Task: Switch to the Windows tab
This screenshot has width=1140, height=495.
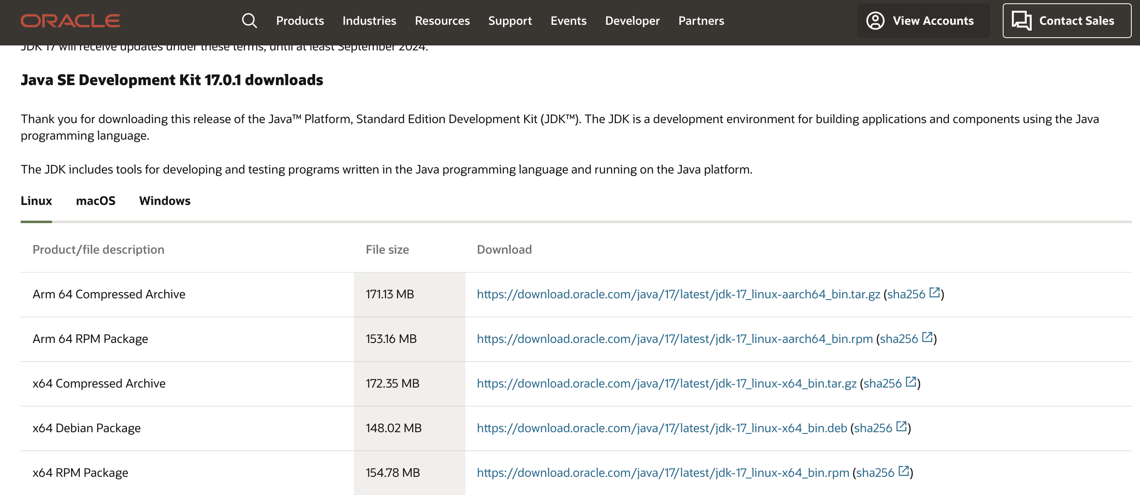Action: (x=165, y=201)
